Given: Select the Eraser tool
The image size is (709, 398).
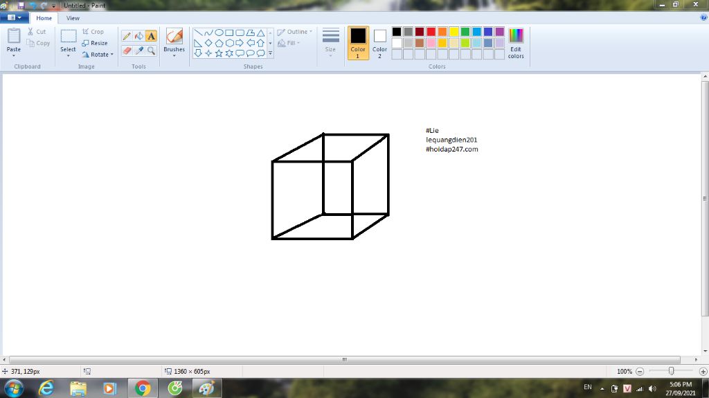Looking at the screenshot, I should click(x=127, y=51).
